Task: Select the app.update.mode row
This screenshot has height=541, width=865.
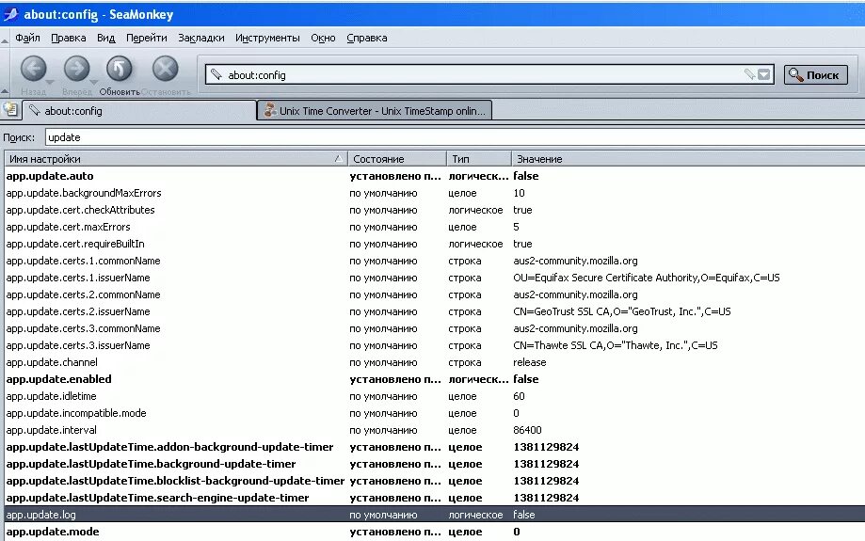Action: pyautogui.click(x=435, y=532)
